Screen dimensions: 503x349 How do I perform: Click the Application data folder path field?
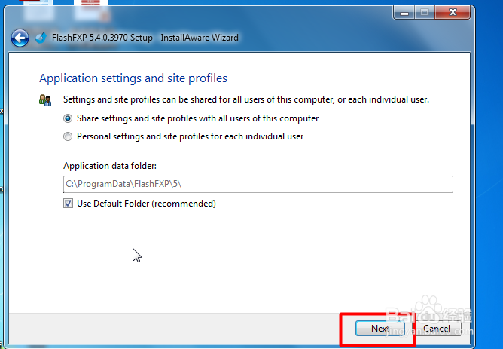click(258, 184)
